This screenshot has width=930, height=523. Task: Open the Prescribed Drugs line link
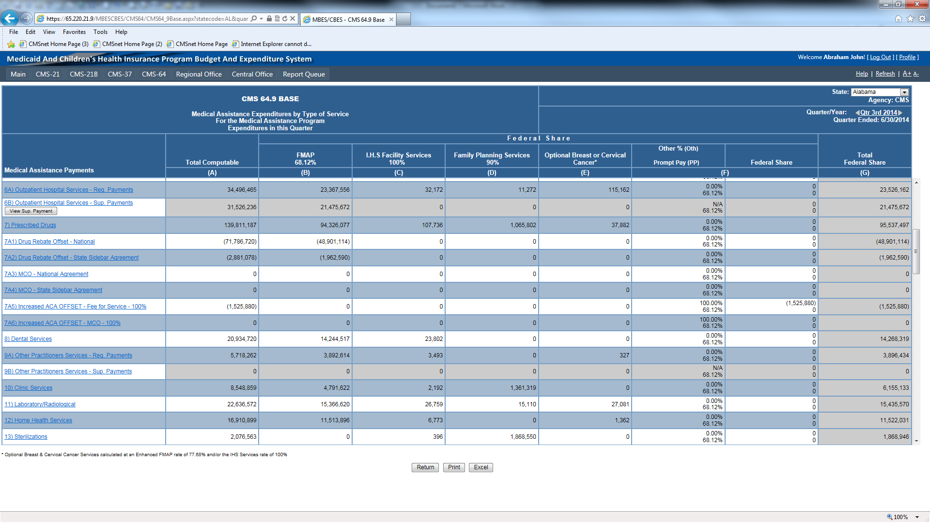tap(30, 225)
